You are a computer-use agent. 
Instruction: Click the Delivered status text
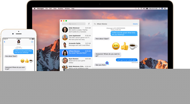[x=135, y=62]
